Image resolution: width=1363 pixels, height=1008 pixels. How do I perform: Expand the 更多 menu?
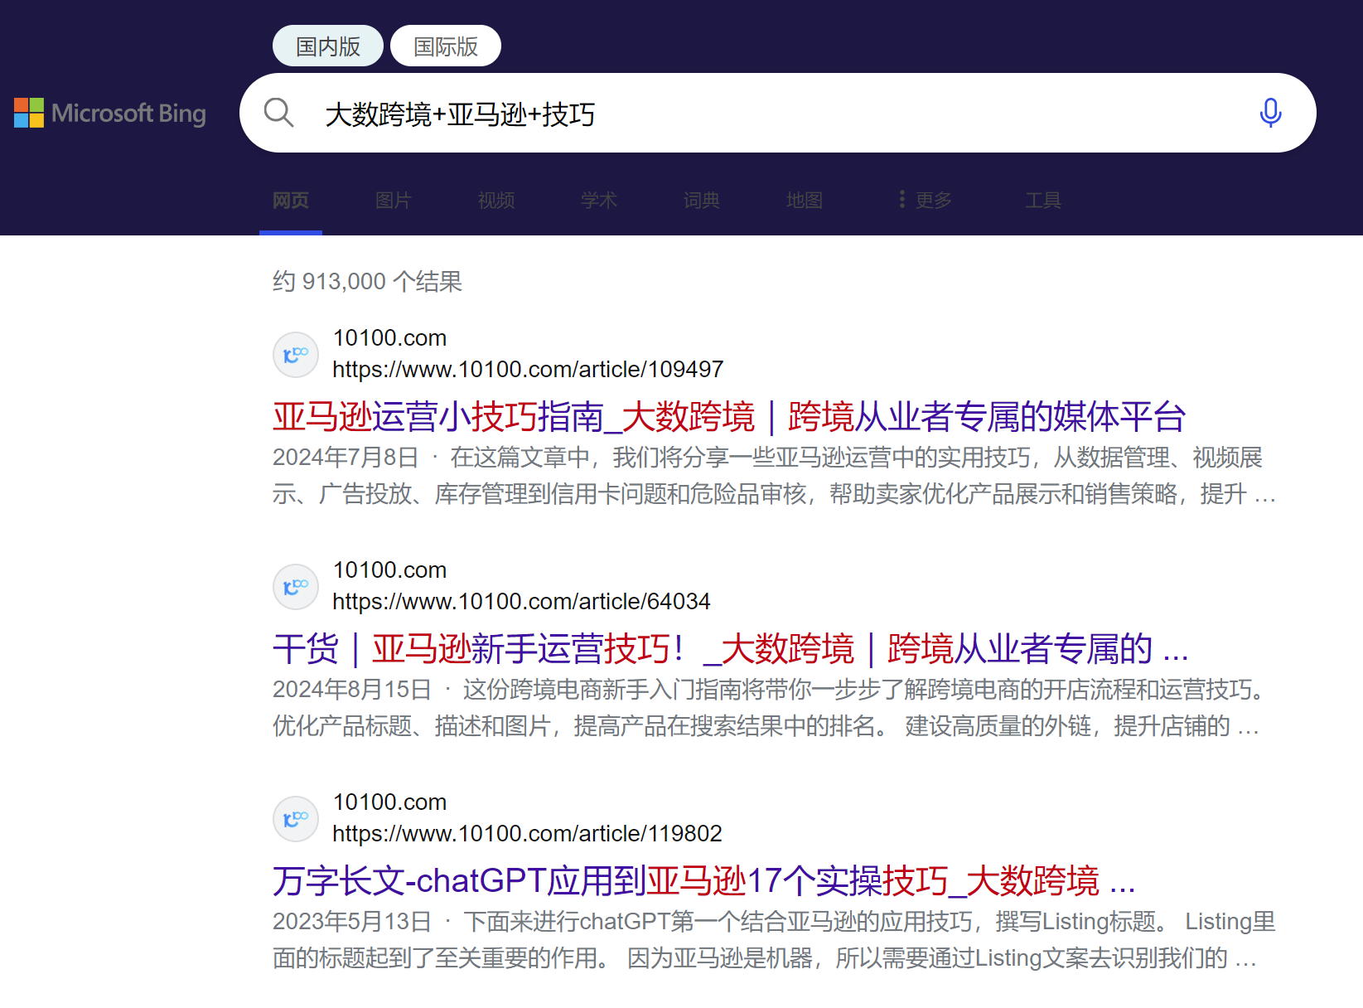[926, 200]
